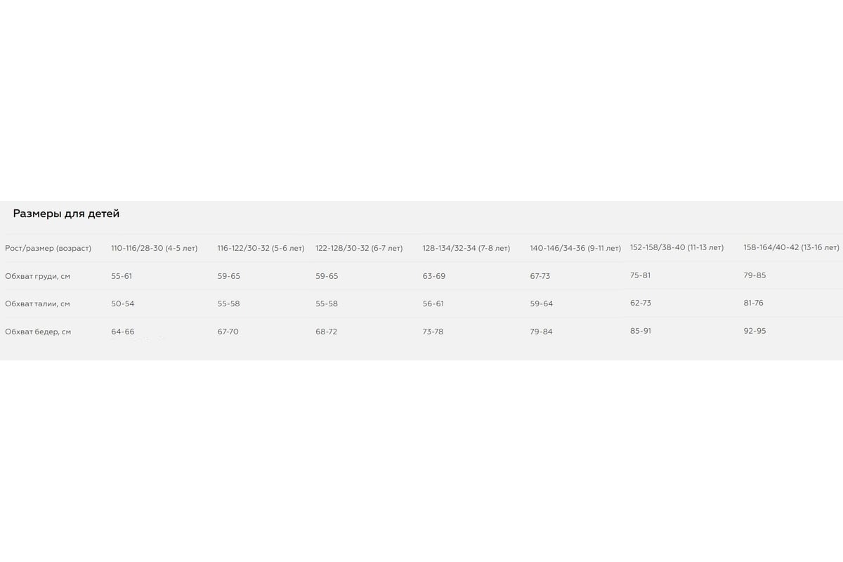Click hip value 92-95 cell
Image resolution: width=843 pixels, height=562 pixels.
tap(754, 330)
